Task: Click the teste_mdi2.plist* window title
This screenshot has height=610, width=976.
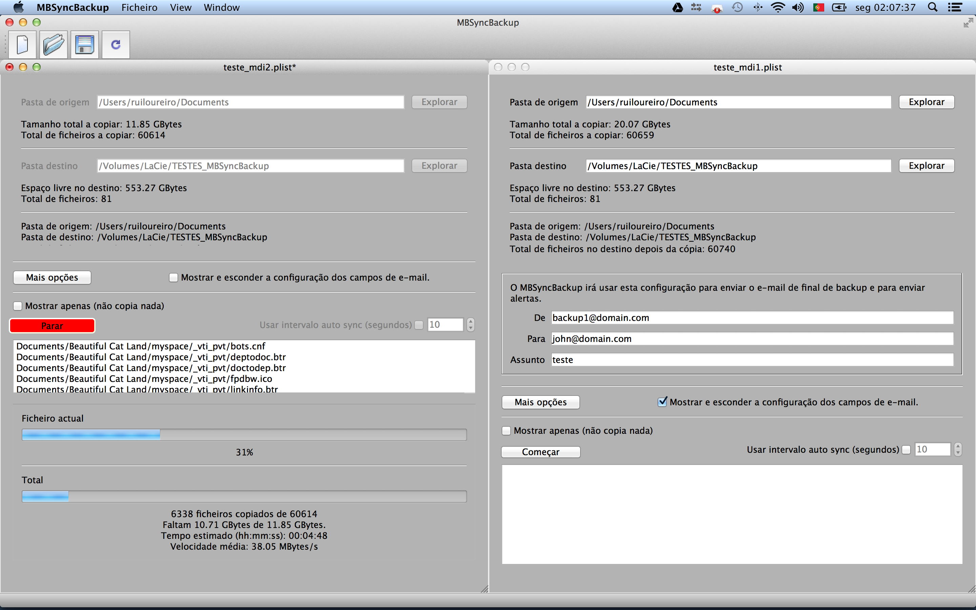Action: 260,67
